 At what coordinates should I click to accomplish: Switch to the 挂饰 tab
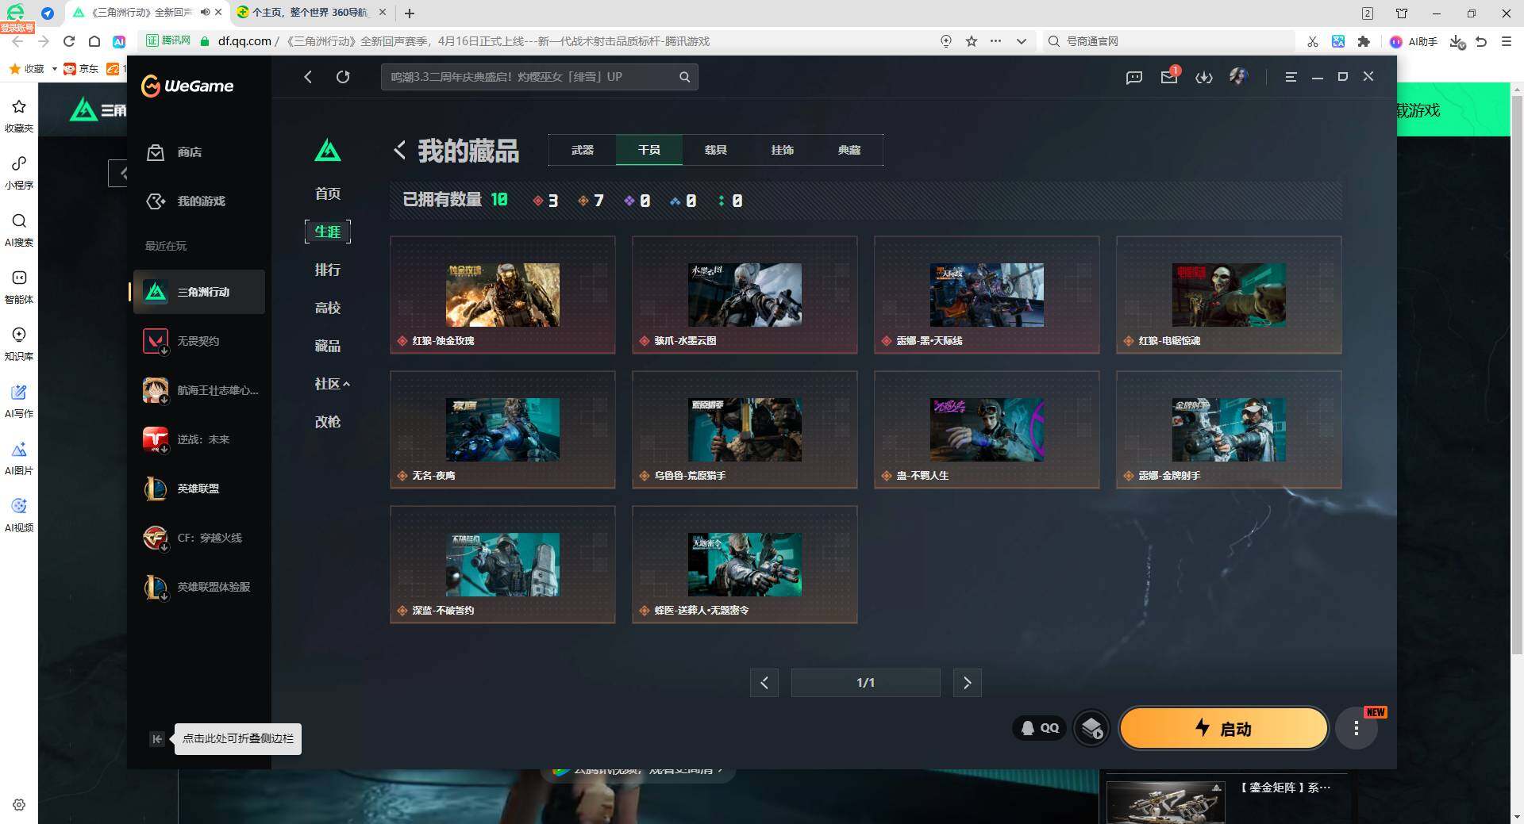tap(783, 150)
